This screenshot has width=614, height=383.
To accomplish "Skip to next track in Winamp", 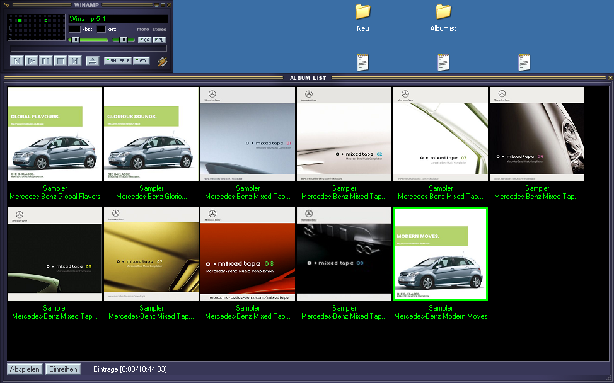I will coord(75,60).
